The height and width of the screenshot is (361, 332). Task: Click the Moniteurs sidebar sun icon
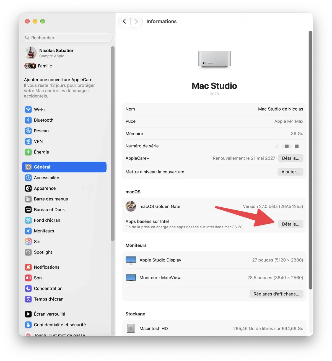point(28,231)
